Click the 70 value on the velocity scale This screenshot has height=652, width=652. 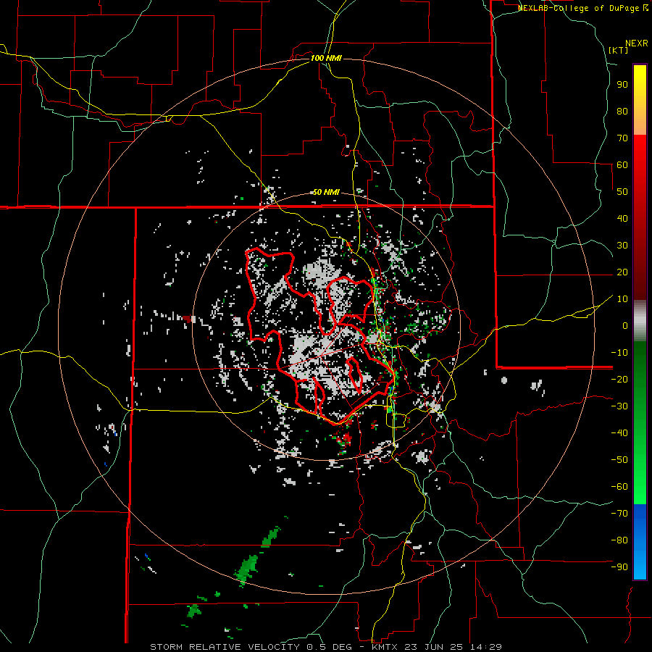622,138
